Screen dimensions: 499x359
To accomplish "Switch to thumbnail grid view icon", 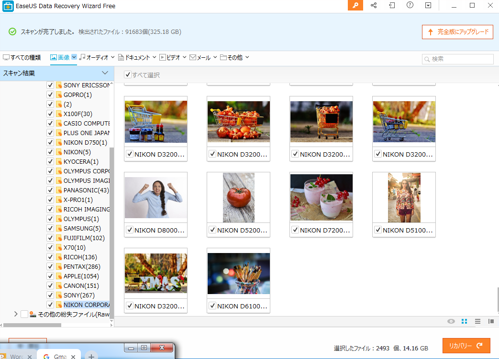I will pyautogui.click(x=464, y=321).
